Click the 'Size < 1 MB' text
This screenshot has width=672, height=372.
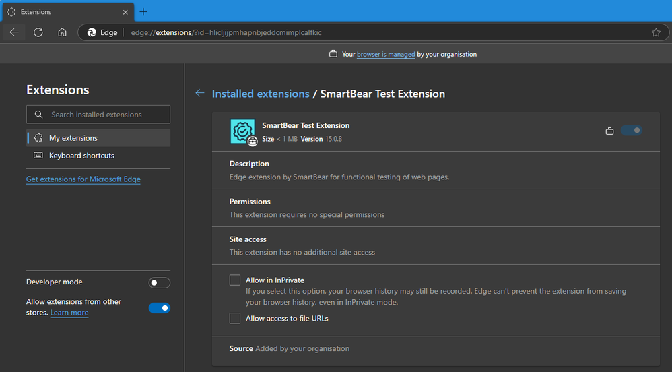280,139
